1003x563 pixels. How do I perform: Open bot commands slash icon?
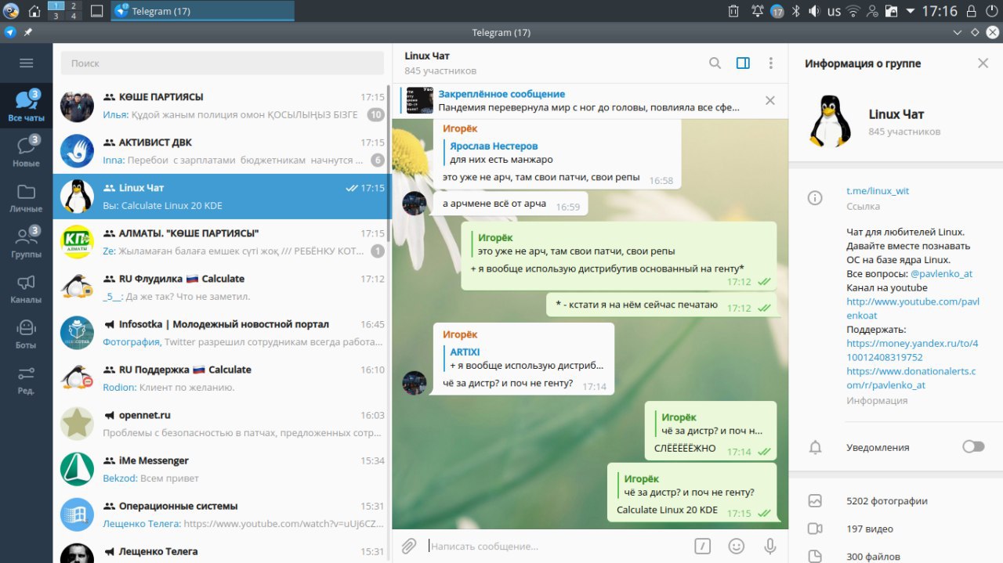(x=703, y=546)
